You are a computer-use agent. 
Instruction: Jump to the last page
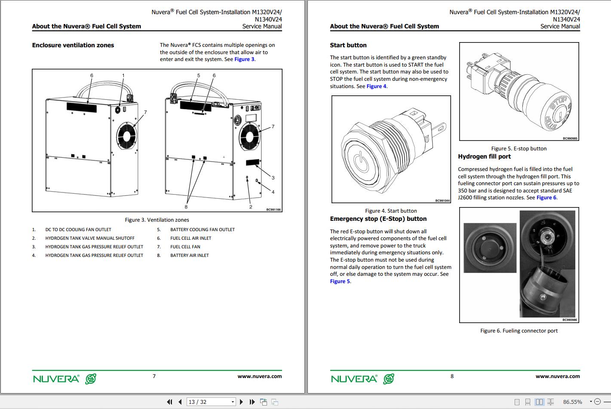(252, 402)
